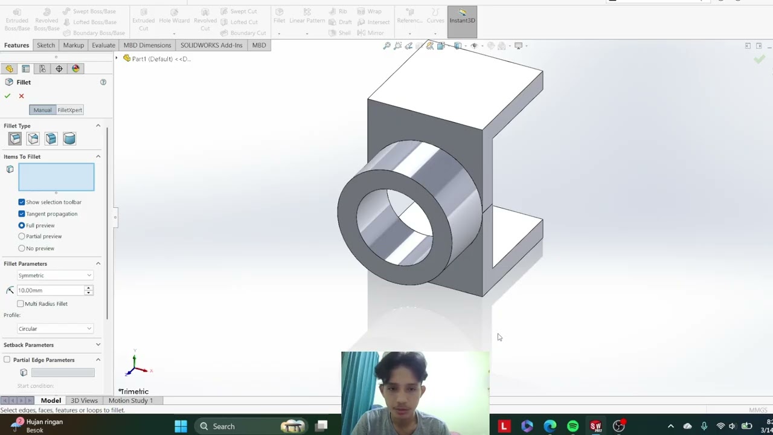Open DimXpertManager crosshair tab icon
Image resolution: width=773 pixels, height=435 pixels.
tap(59, 69)
